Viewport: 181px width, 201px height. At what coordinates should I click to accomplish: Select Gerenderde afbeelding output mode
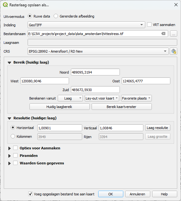click(56, 16)
